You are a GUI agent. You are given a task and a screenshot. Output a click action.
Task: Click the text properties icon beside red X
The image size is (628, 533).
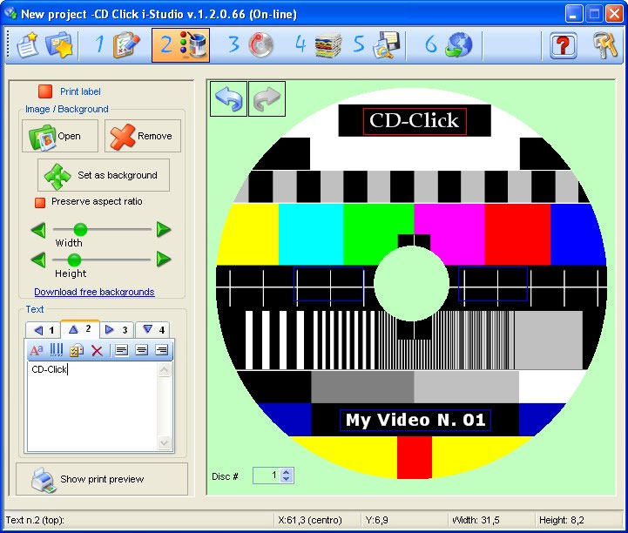(x=77, y=350)
